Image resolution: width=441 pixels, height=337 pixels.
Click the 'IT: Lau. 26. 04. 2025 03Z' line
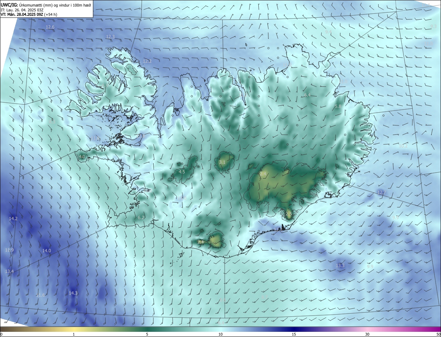click(23, 10)
